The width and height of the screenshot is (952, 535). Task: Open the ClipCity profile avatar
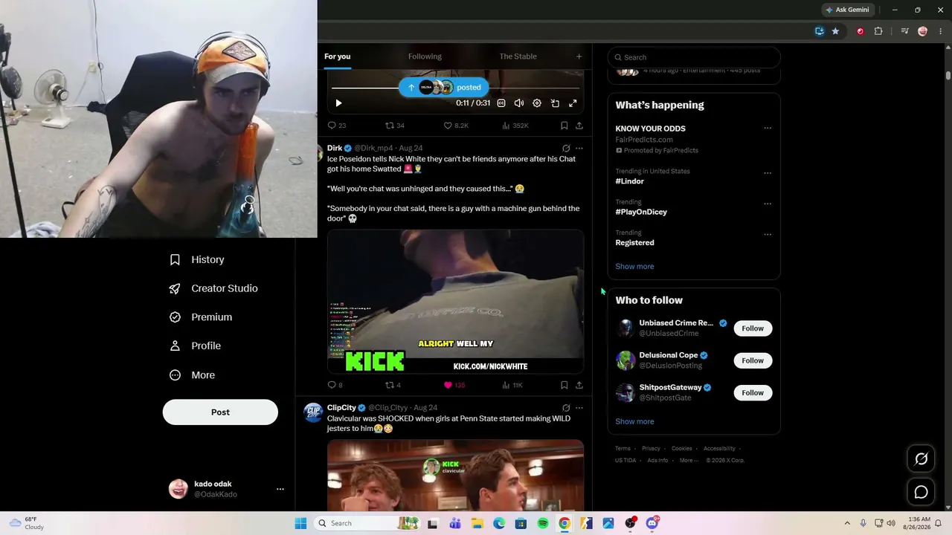click(x=313, y=413)
